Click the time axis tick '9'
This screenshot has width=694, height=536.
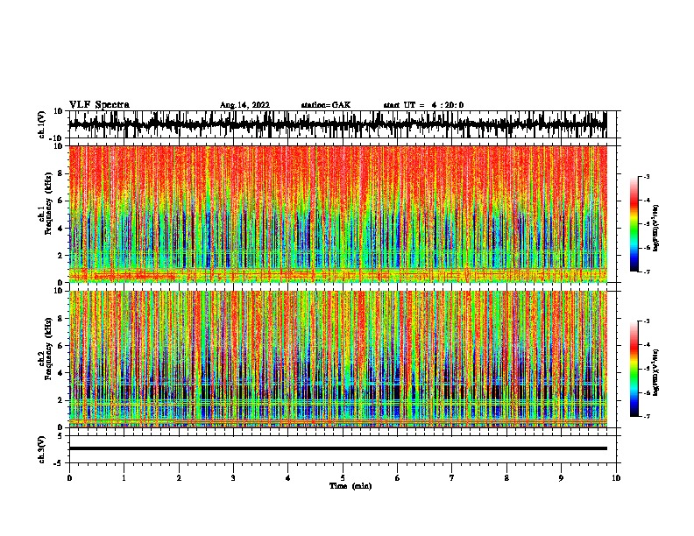tap(561, 478)
